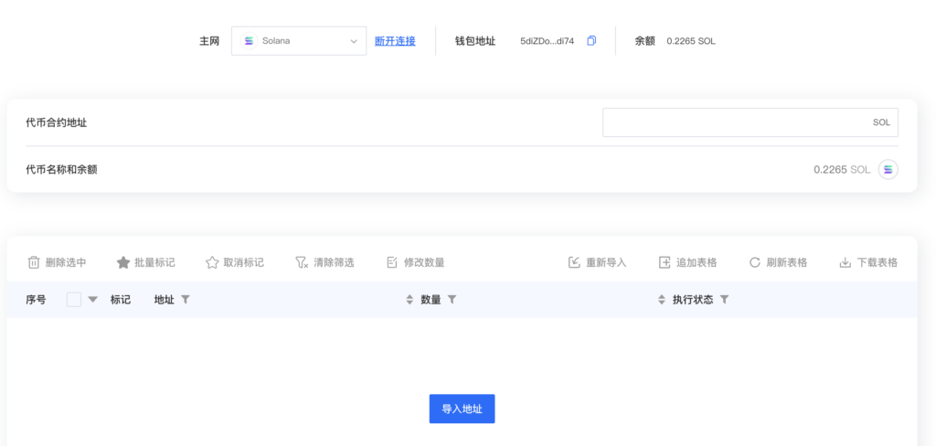Sort by 数量 using sort arrows

(x=409, y=300)
